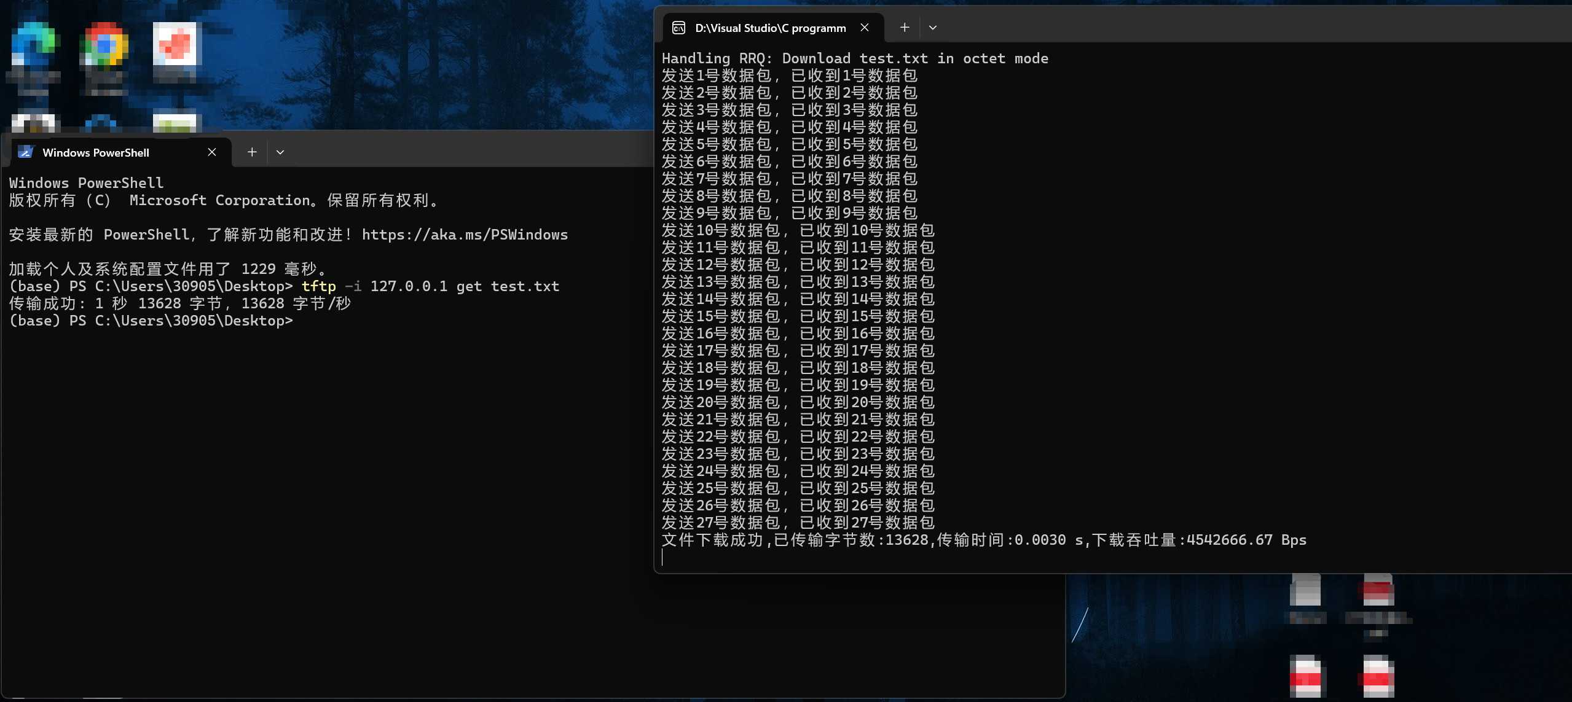Select the Windows PowerShell tab

tap(96, 152)
